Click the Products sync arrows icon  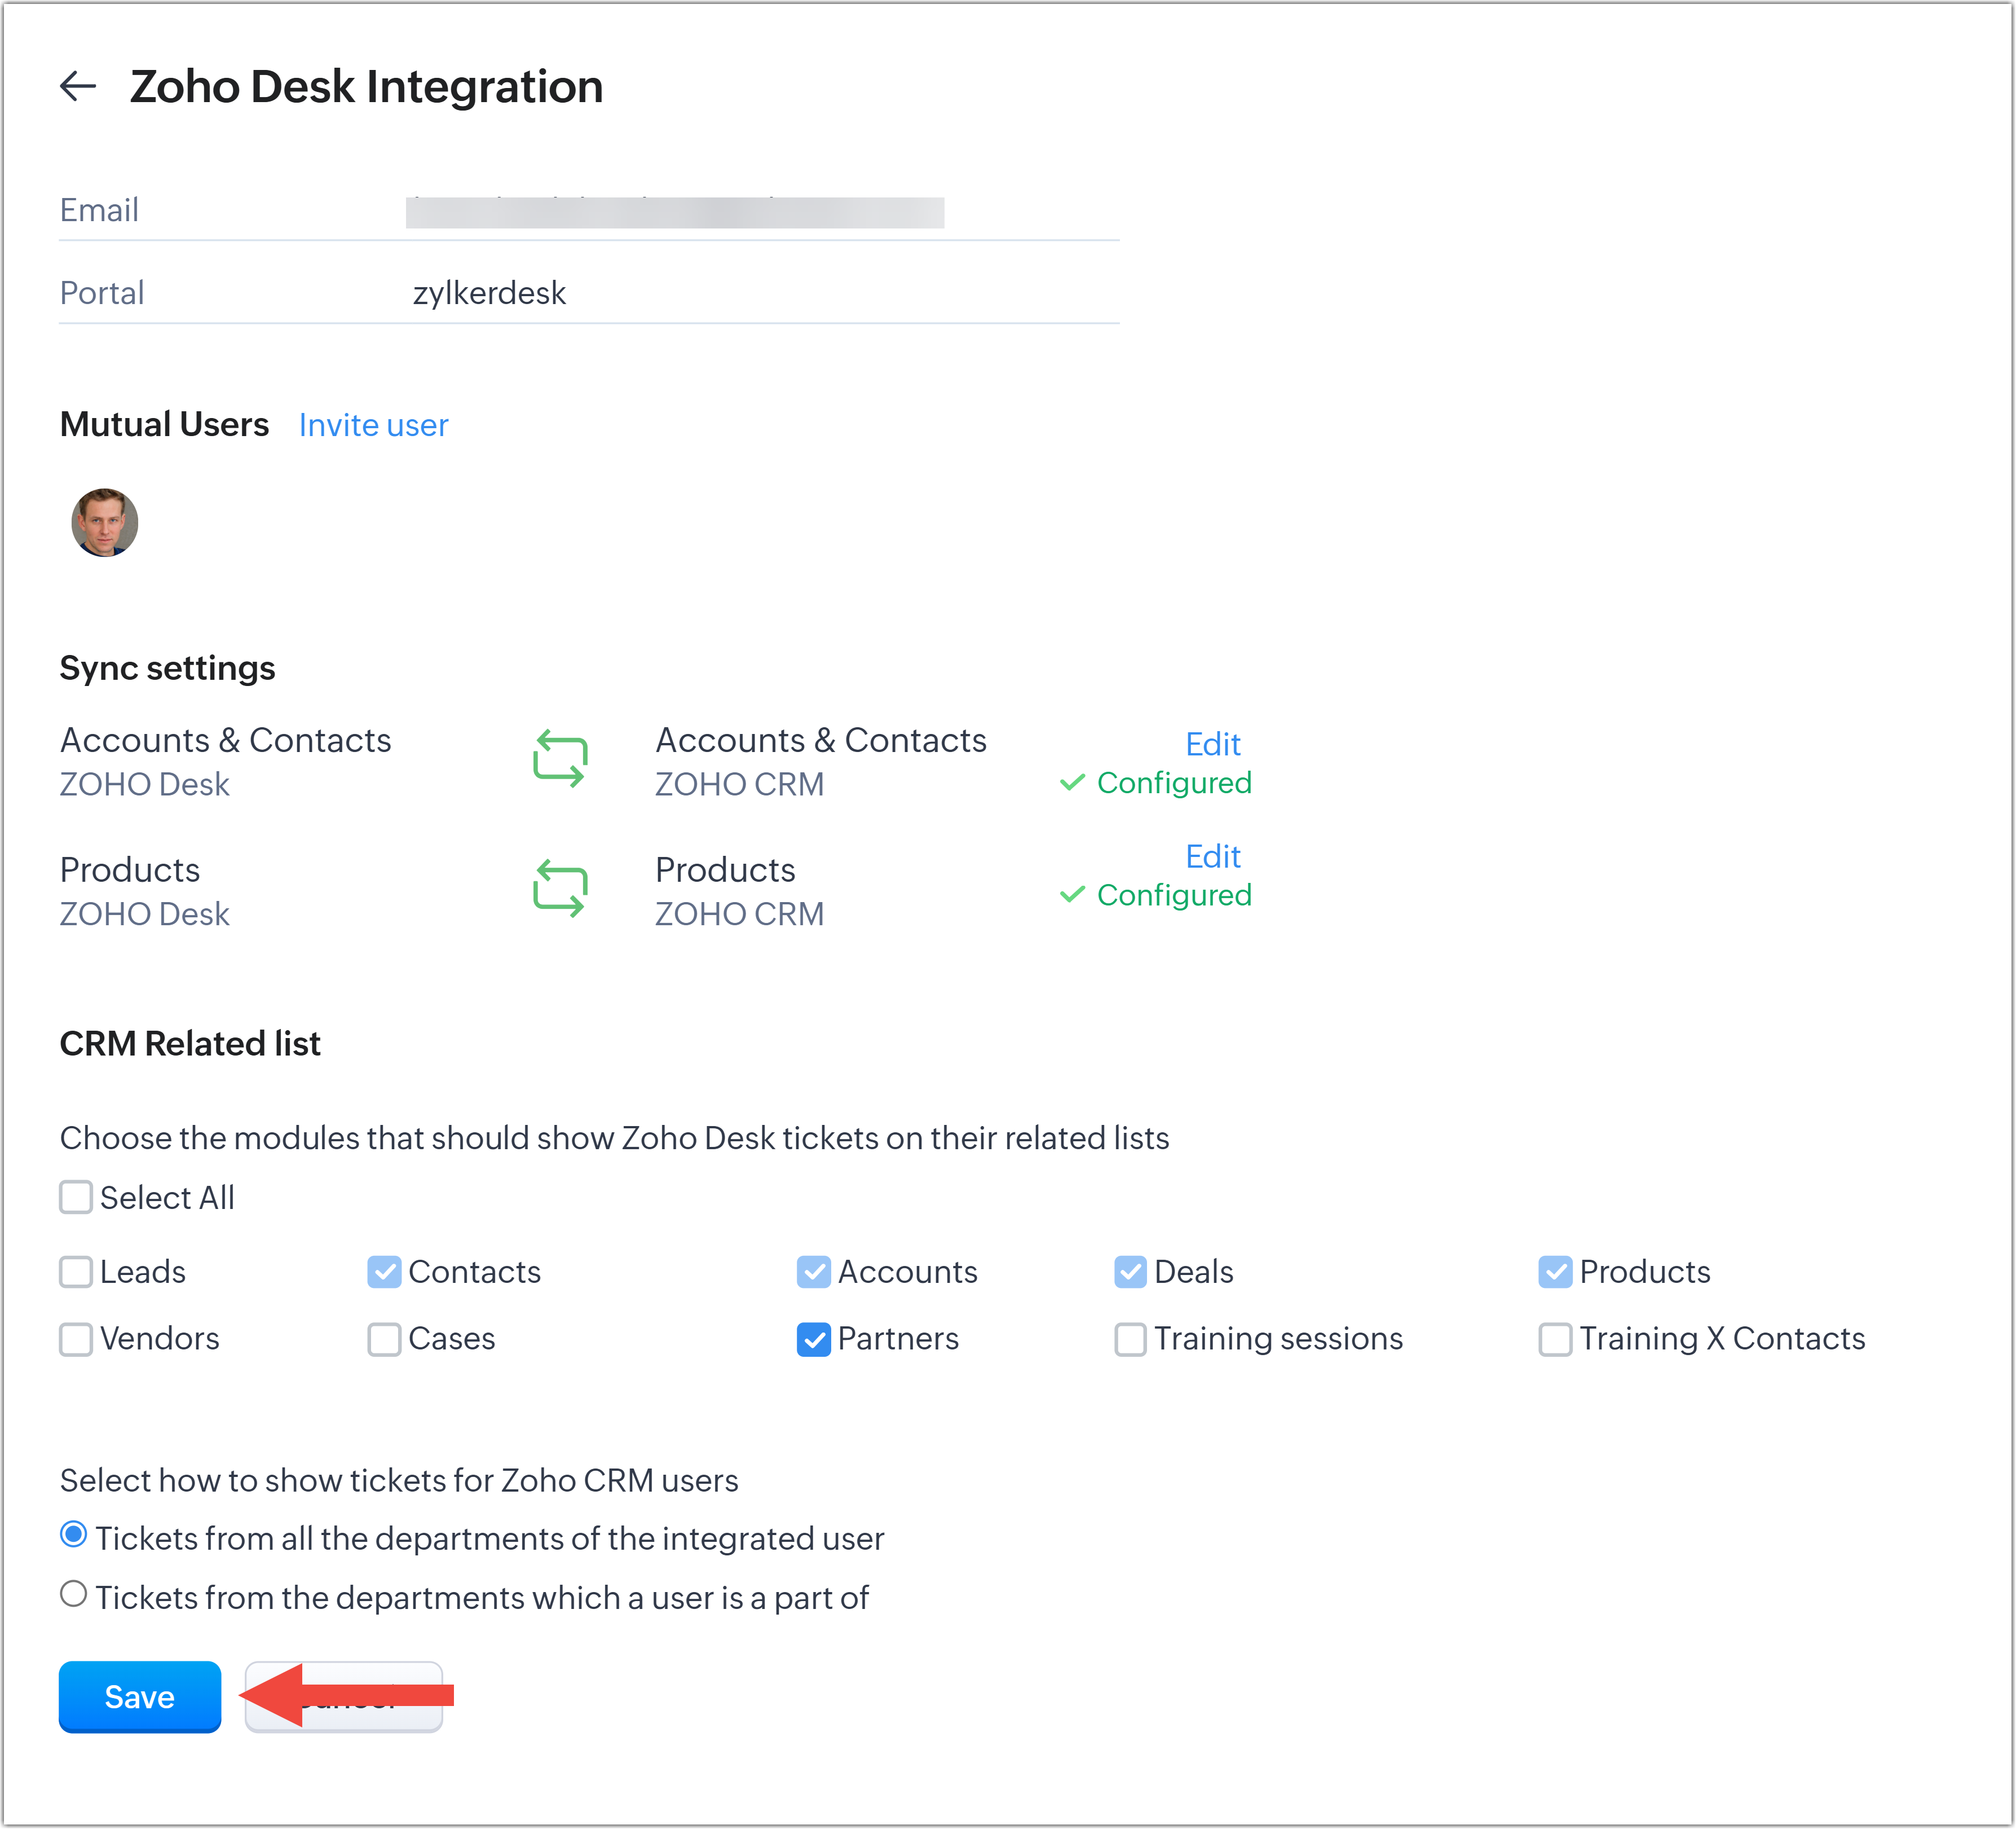coord(560,889)
